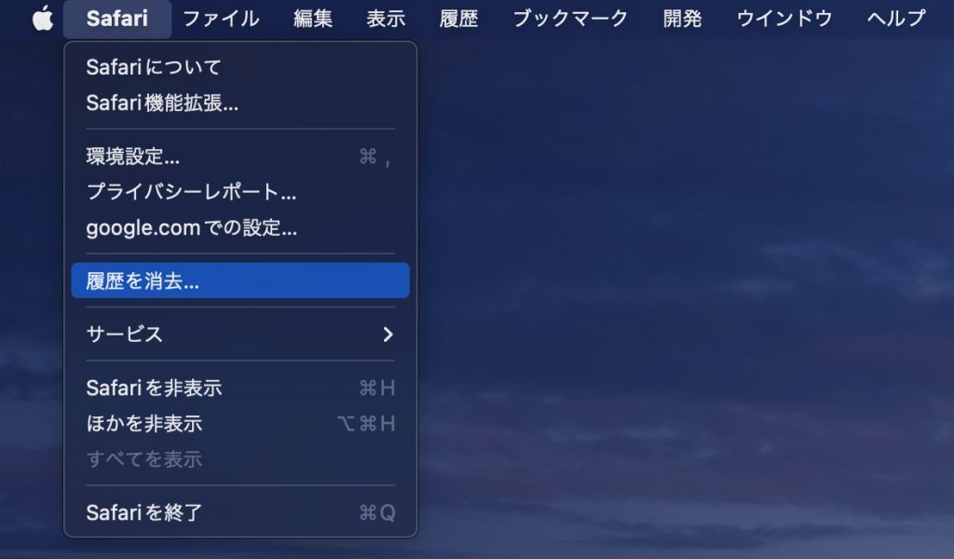Viewport: 954px width, 559px height.
Task: Select ほかを非表示 item
Action: 240,423
